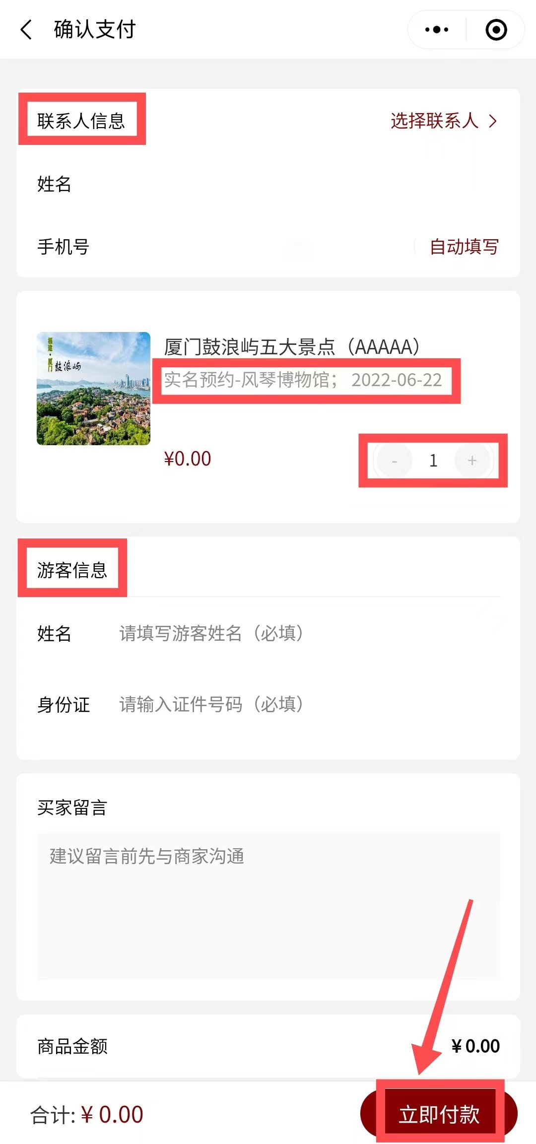Decrease ticket quantity with minus button
This screenshot has width=536, height=1144.
click(395, 461)
